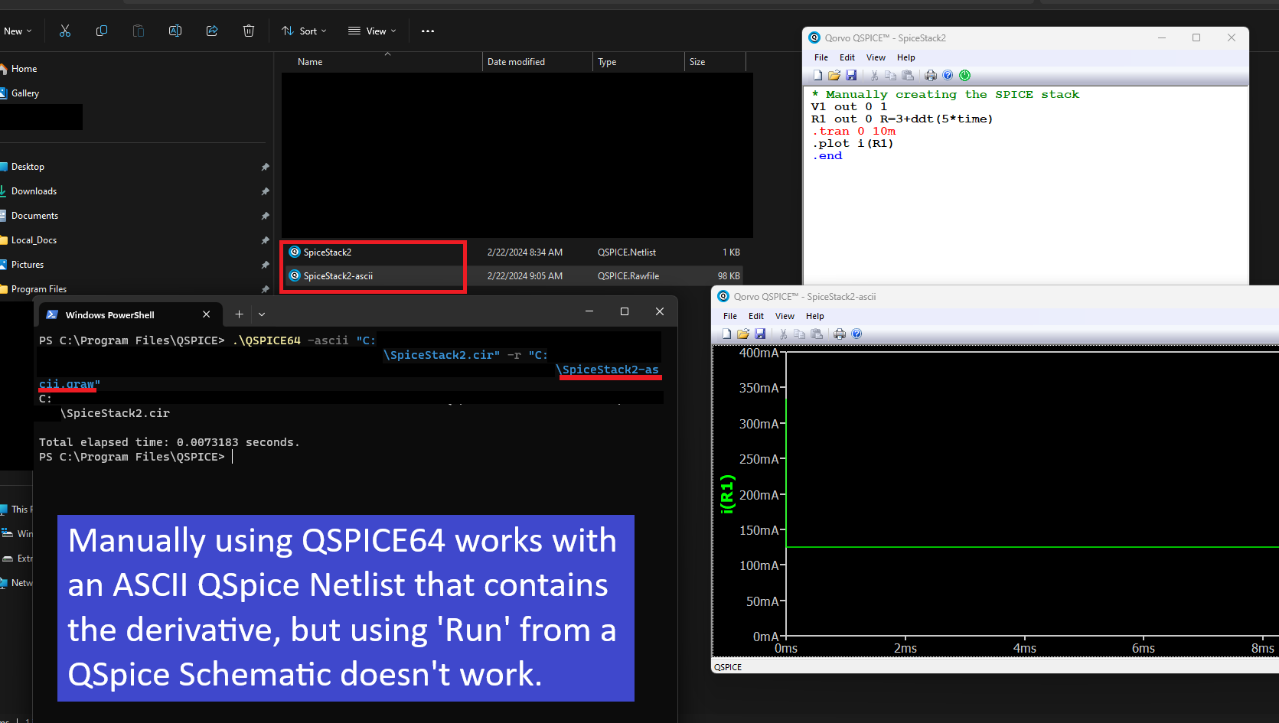Click i(R1) axis label in waveform
The width and height of the screenshot is (1279, 723).
728,494
